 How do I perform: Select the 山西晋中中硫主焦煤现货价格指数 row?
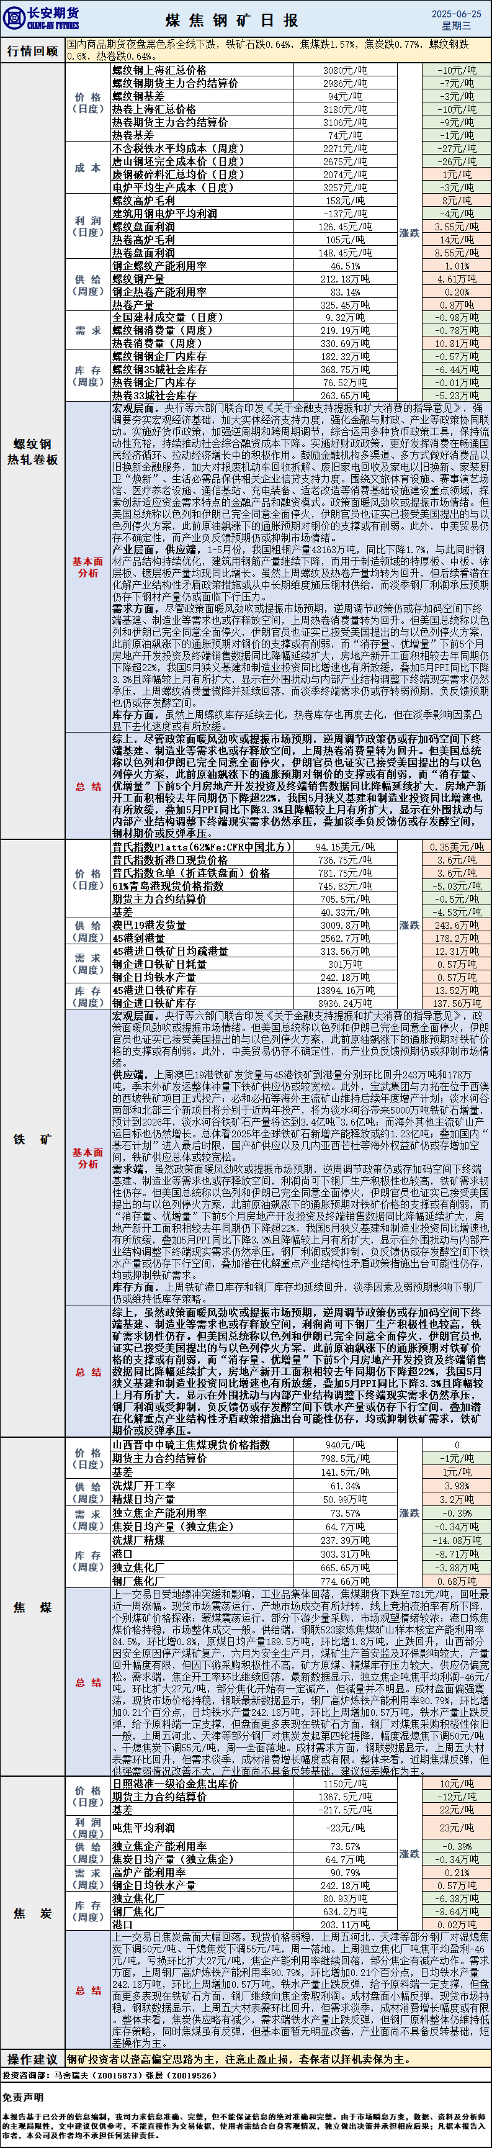click(191, 1444)
